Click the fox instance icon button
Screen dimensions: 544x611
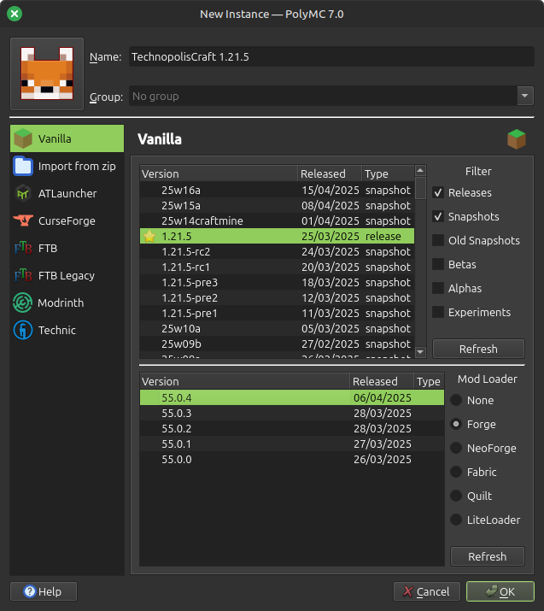point(47,73)
